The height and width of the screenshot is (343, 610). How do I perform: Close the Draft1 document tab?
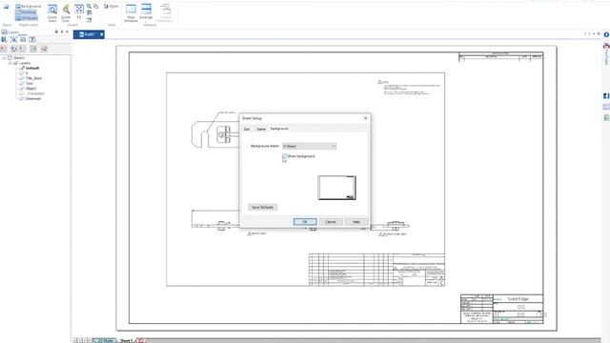[x=102, y=34]
